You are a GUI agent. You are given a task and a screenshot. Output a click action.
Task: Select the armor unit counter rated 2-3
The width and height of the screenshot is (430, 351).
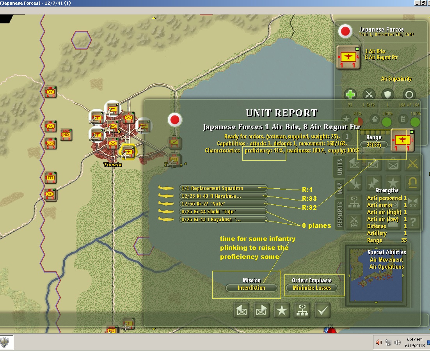point(51,143)
